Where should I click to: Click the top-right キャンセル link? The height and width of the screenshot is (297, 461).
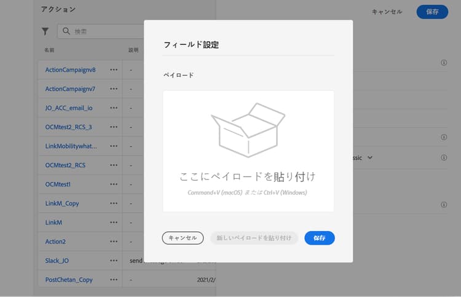(x=387, y=12)
